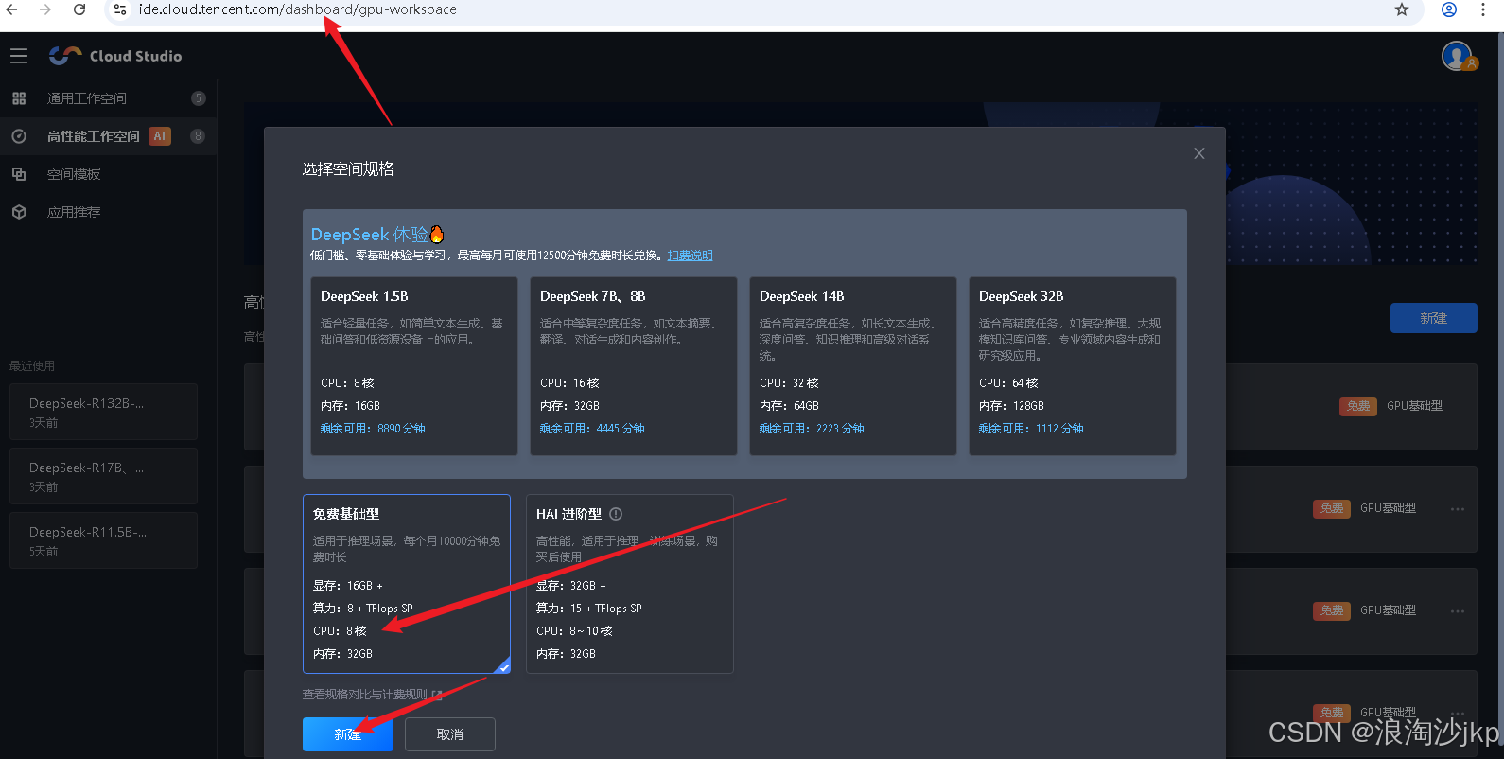Click the 应用推荐 sidebar icon
The image size is (1504, 759).
[x=19, y=212]
